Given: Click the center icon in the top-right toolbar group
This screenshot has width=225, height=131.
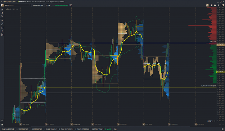Looking at the screenshot, I should 215,5.
